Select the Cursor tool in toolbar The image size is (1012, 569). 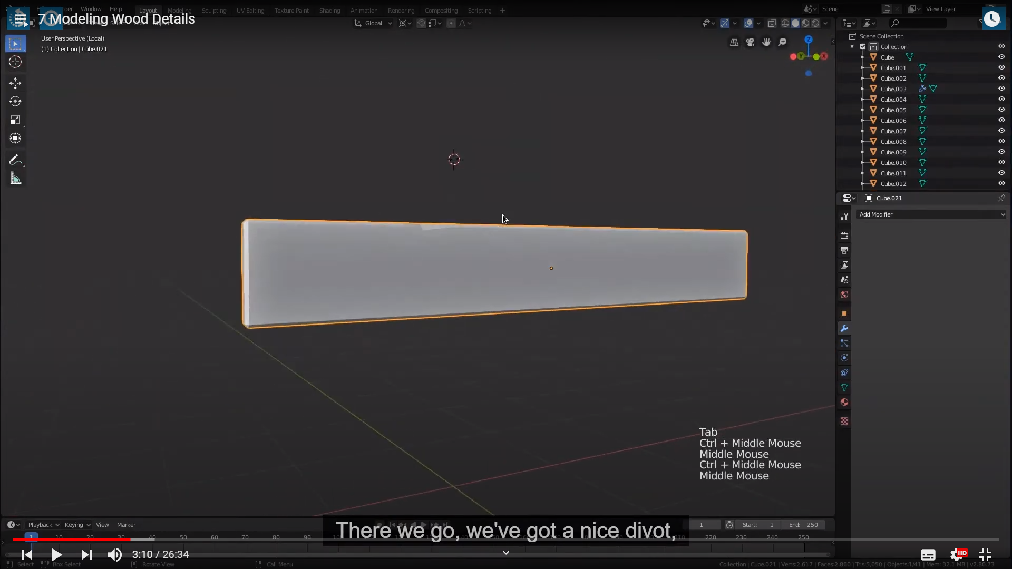15,62
